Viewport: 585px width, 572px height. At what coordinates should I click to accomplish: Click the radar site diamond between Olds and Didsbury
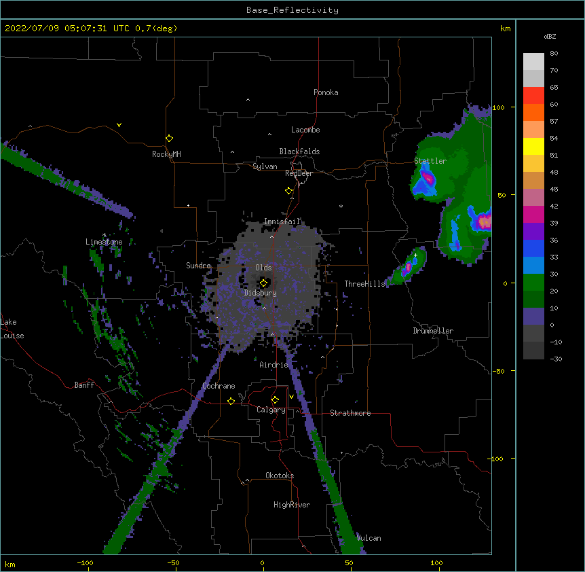point(263,283)
